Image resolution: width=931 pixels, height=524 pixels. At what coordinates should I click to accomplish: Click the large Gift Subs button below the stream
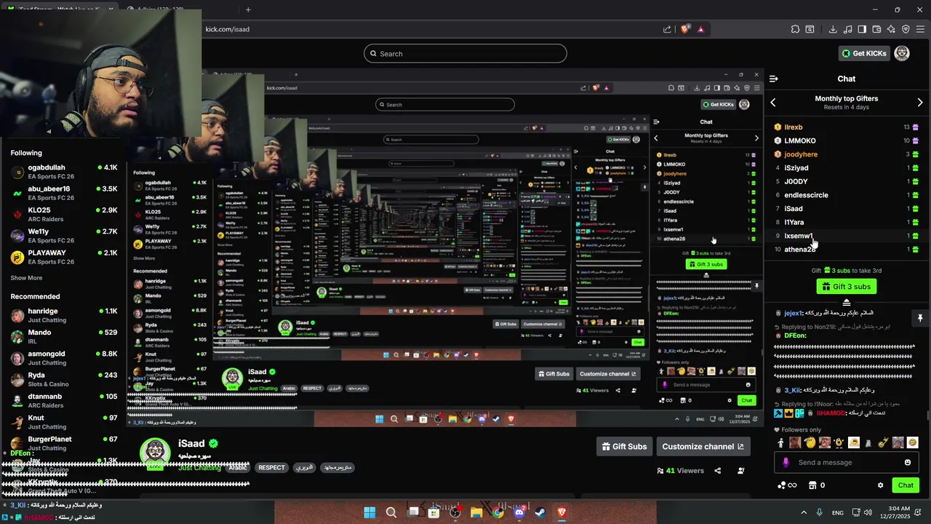pyautogui.click(x=624, y=447)
